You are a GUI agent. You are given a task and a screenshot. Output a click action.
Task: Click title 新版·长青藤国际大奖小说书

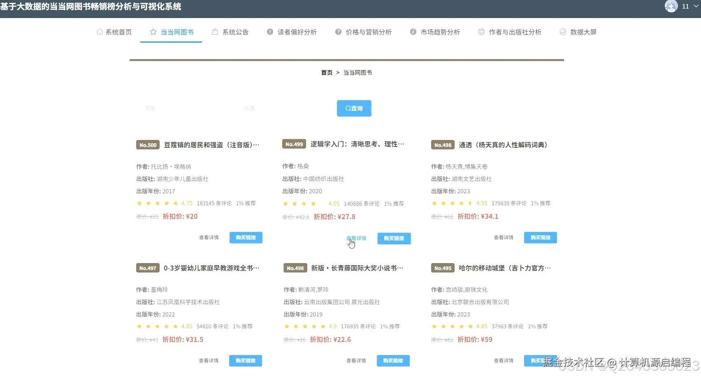pos(357,268)
